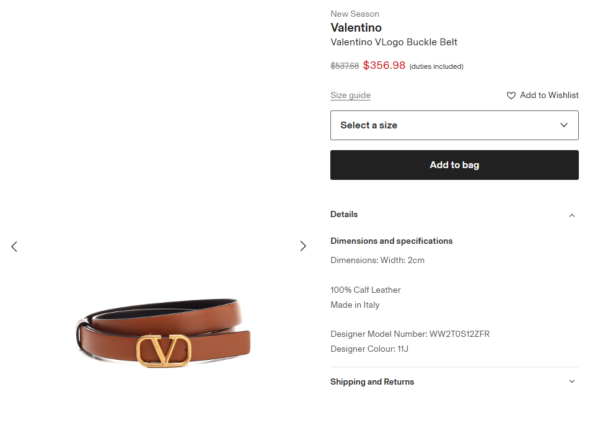The height and width of the screenshot is (433, 590).
Task: Click the red $356.98 sale price
Action: click(384, 65)
